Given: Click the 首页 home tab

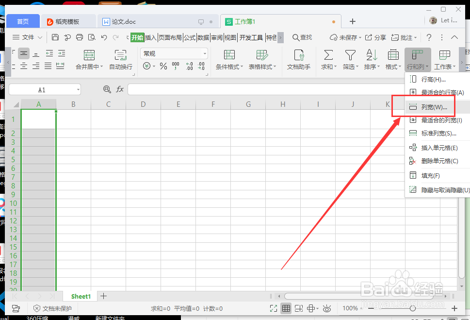Looking at the screenshot, I should [x=23, y=22].
